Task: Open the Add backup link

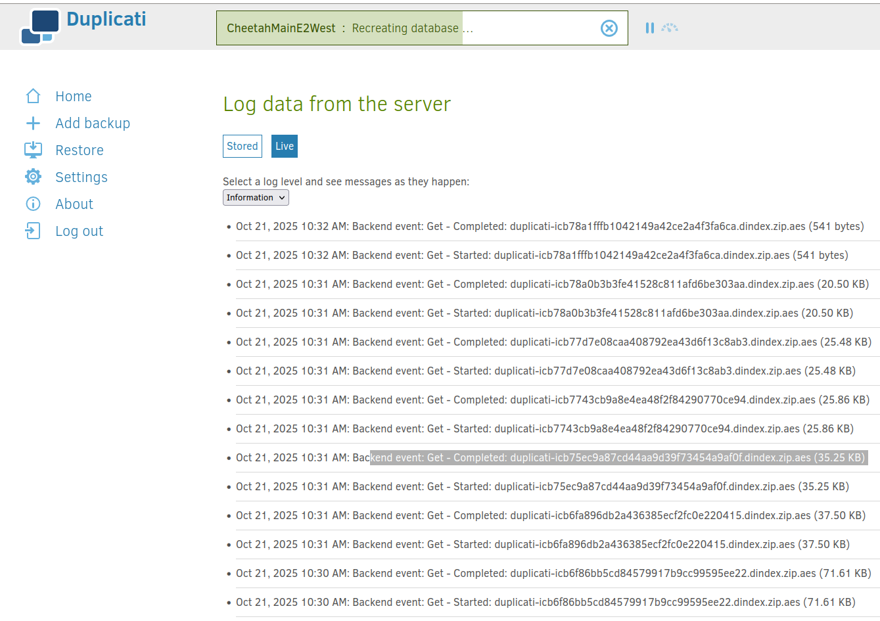Action: (x=93, y=124)
